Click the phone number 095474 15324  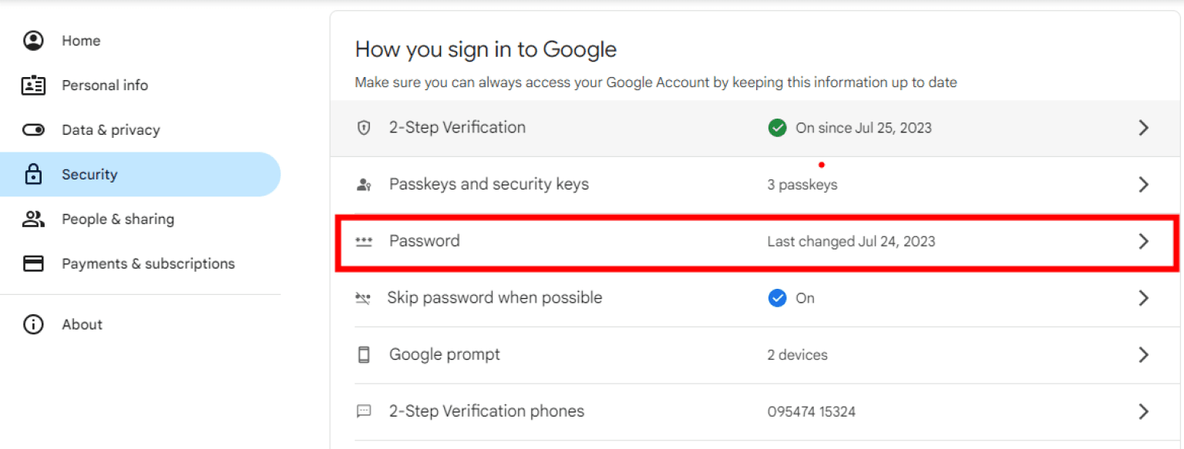[x=811, y=412]
